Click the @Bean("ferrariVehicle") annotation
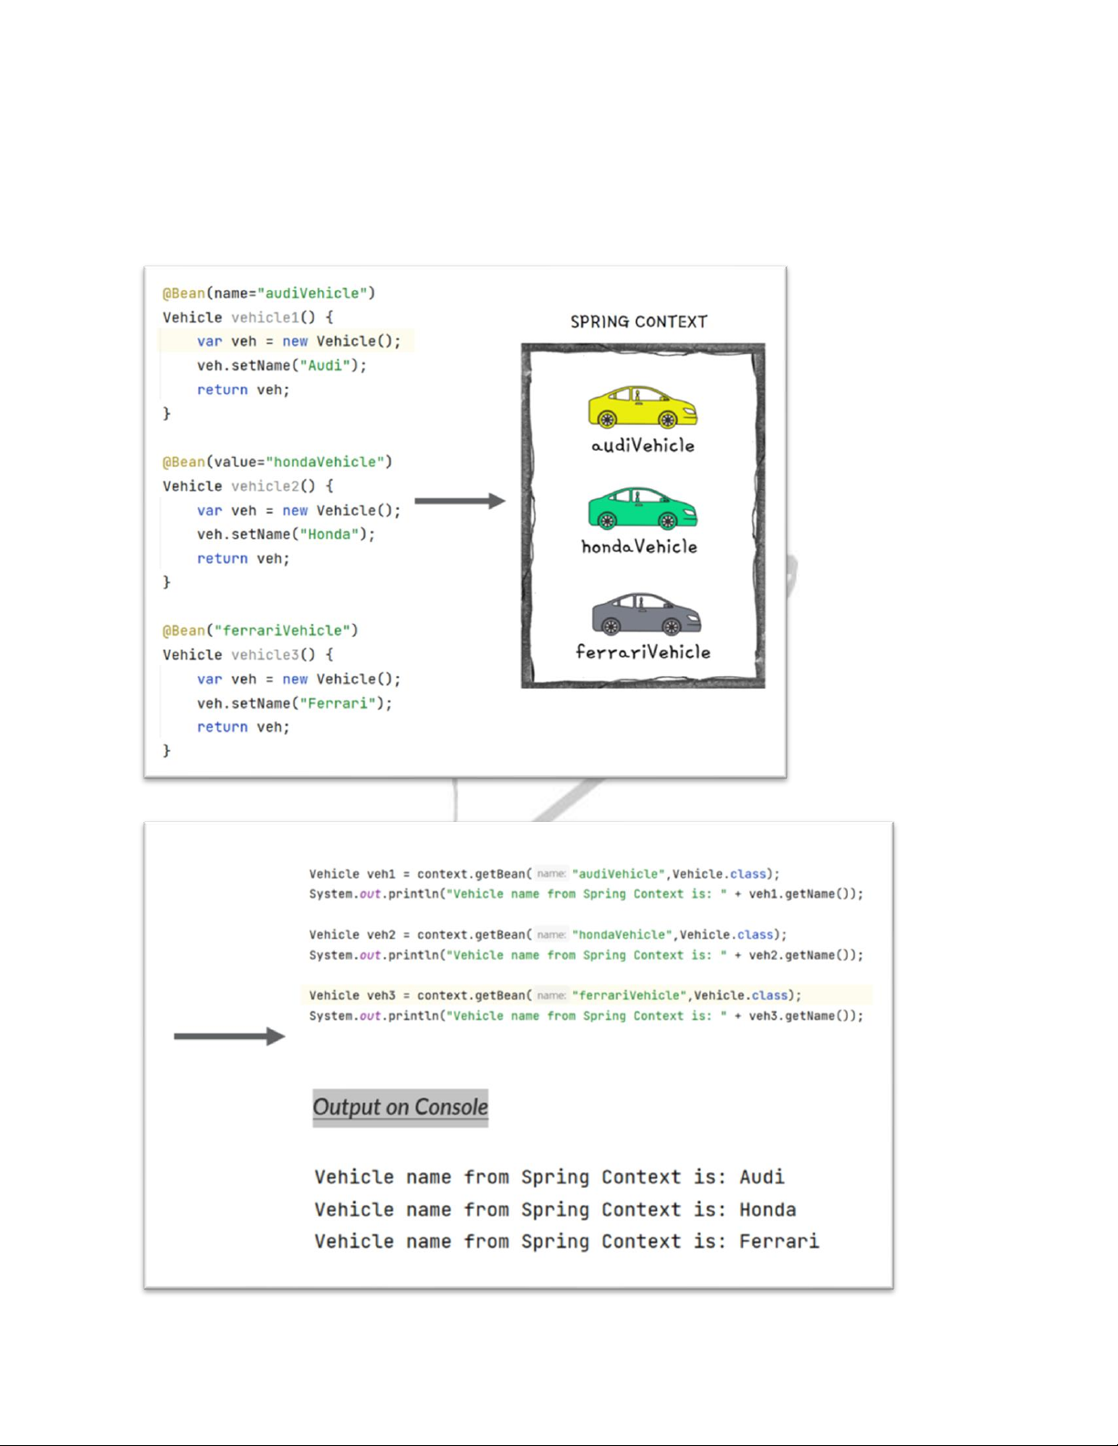Screen dimensions: 1118x1446 point(260,631)
